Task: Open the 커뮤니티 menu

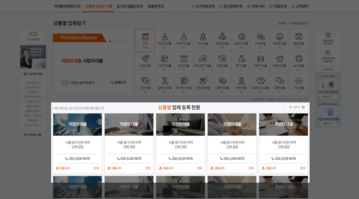Action: (x=258, y=6)
